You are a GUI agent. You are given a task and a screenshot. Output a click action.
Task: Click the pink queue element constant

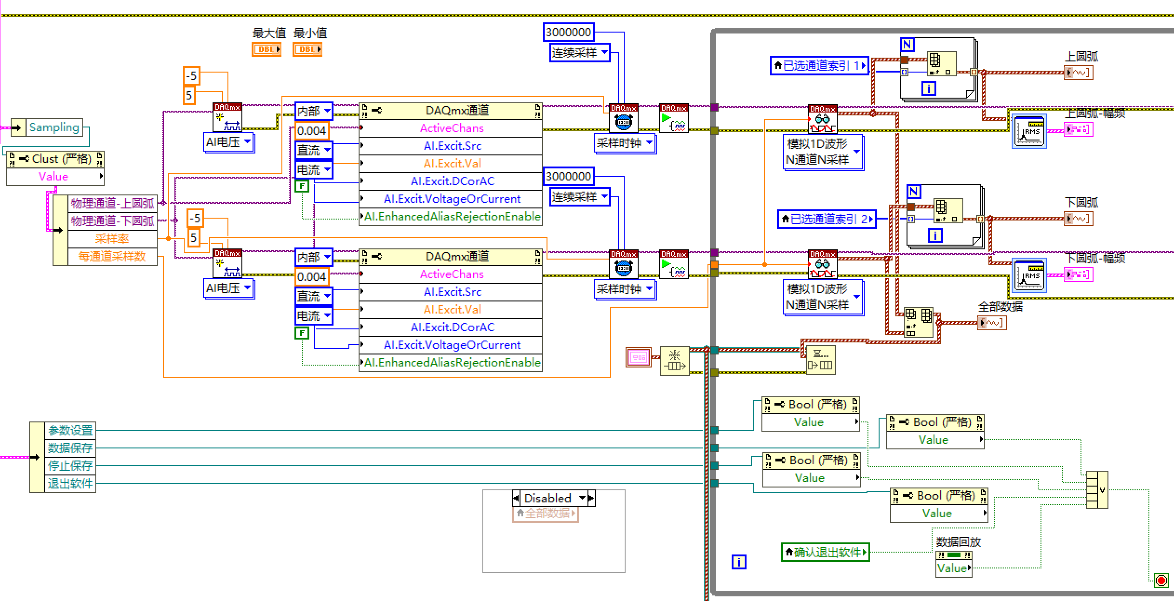[639, 357]
